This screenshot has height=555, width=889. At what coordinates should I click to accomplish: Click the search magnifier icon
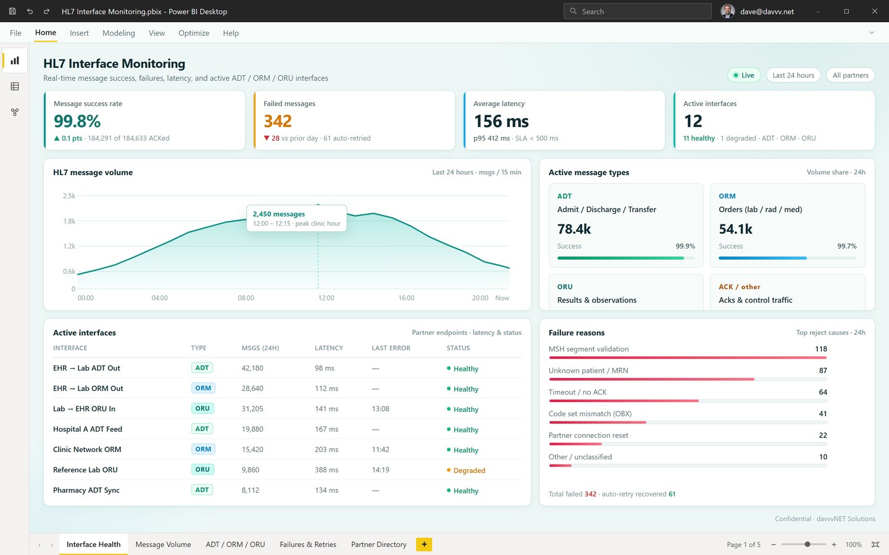[573, 11]
